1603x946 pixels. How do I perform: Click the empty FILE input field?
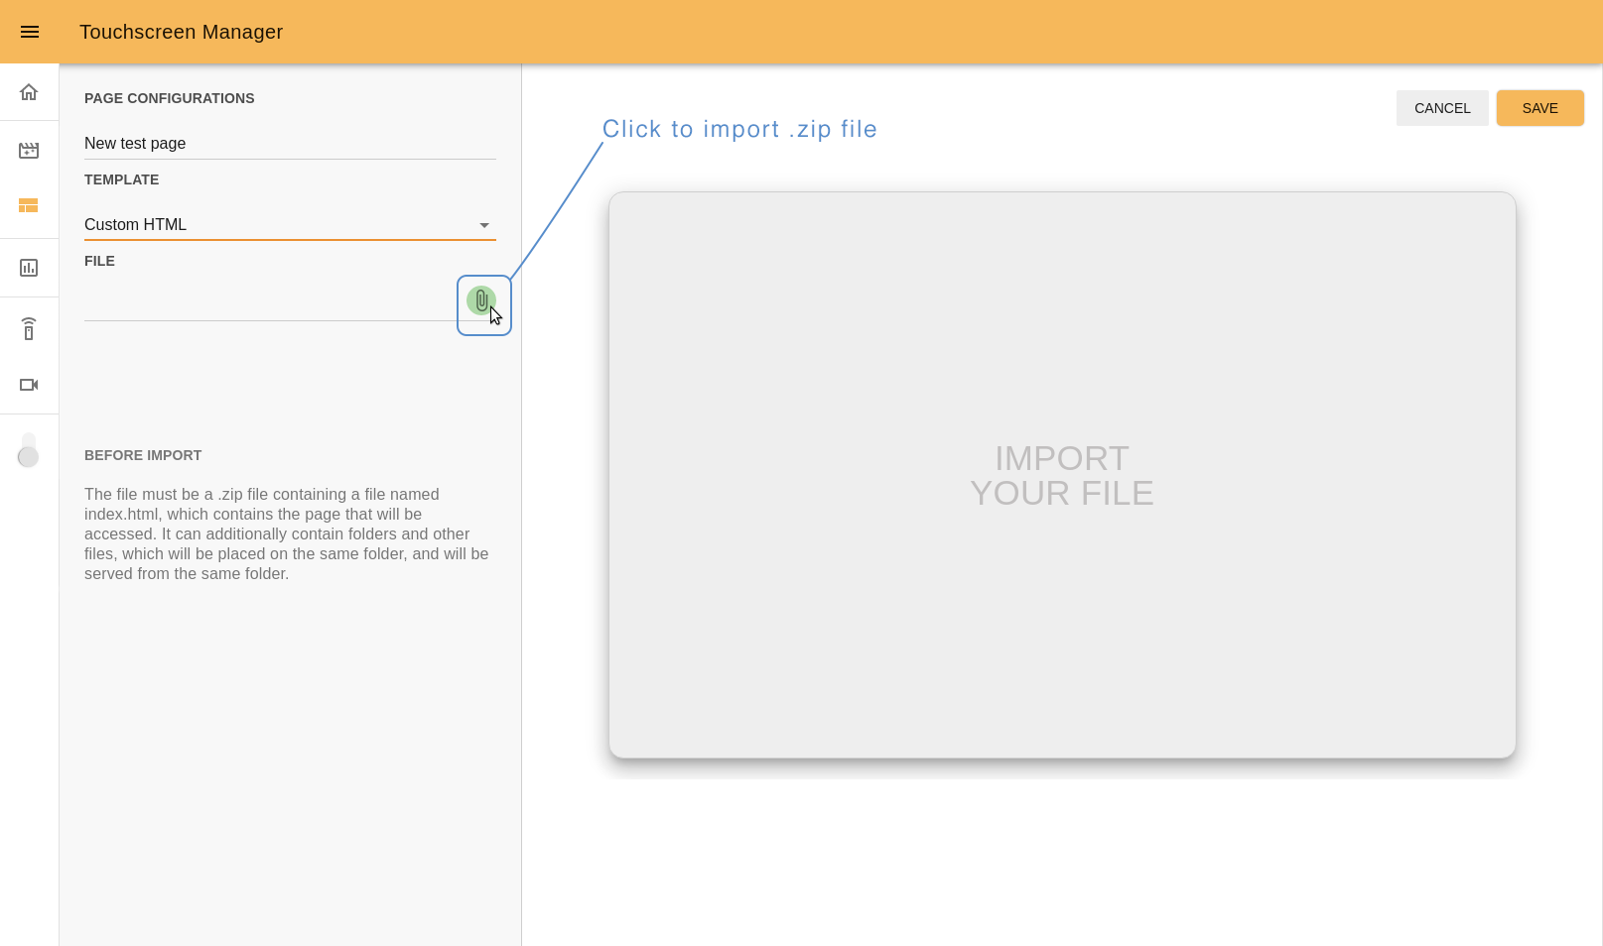[268, 302]
